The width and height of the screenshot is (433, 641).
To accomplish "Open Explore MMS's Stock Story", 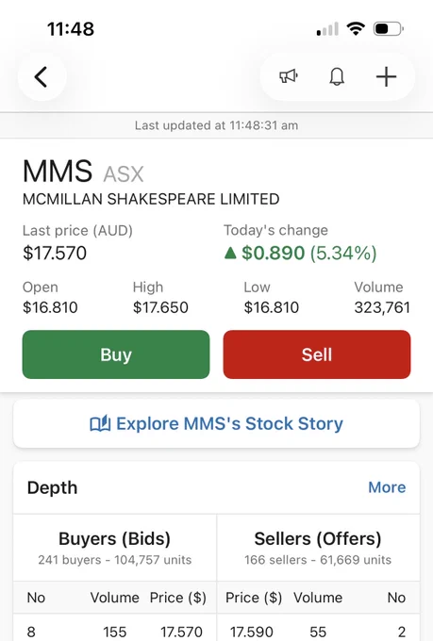I will [217, 423].
